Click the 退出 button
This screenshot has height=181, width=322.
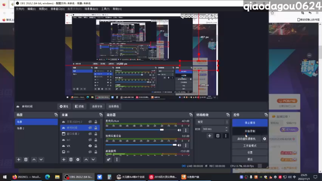(x=250, y=159)
